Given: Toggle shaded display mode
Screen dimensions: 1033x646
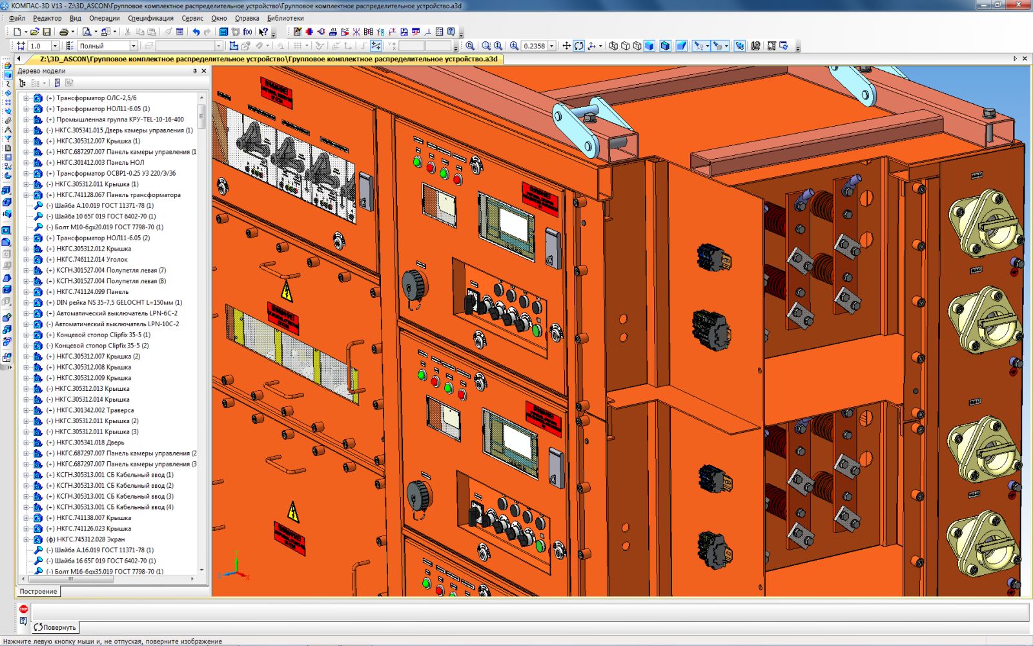Looking at the screenshot, I should click(649, 46).
